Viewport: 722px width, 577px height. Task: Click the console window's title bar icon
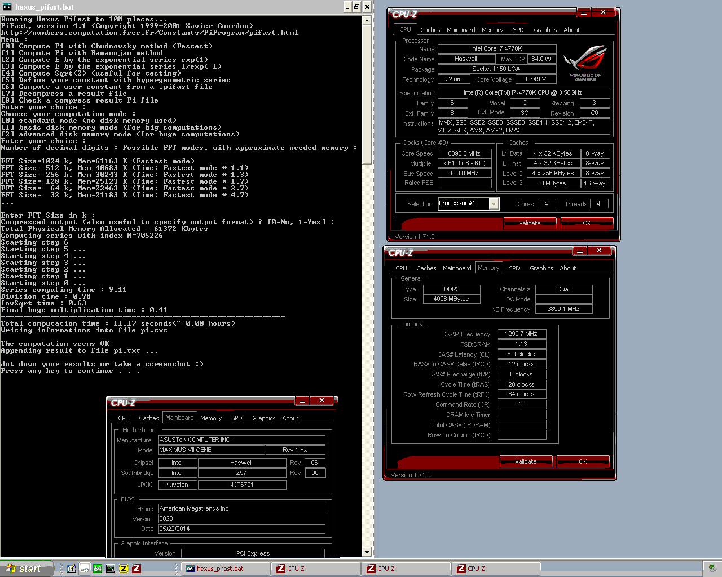pyautogui.click(x=7, y=7)
